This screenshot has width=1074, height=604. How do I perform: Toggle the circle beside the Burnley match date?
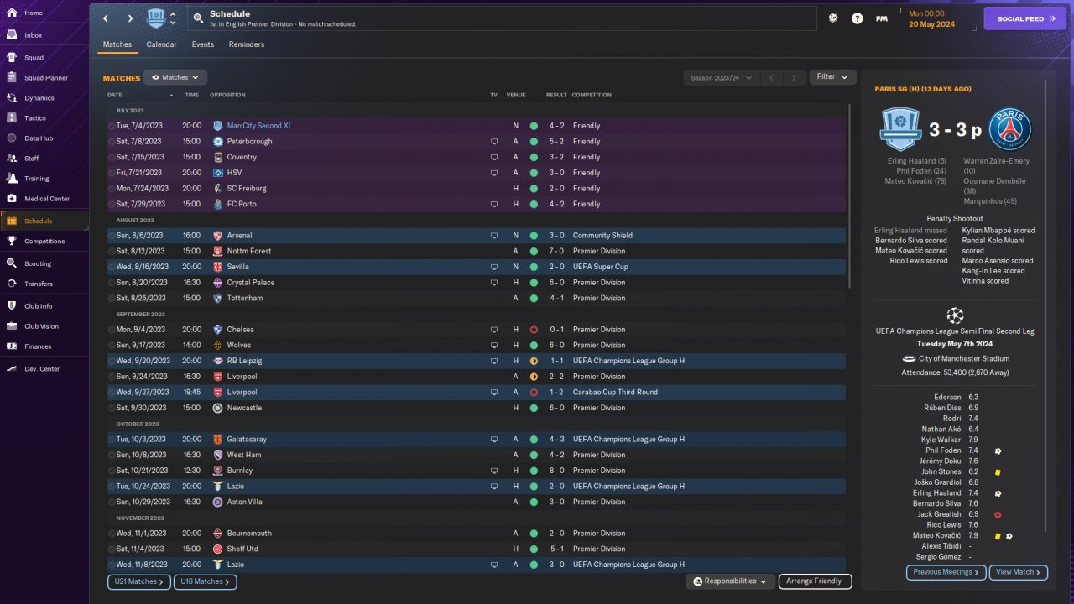pyautogui.click(x=112, y=471)
